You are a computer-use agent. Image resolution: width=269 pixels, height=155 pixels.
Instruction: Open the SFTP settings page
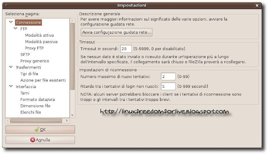[x=25, y=54]
